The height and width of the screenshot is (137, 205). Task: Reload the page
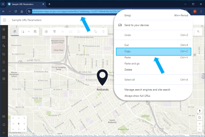(x=16, y=12)
